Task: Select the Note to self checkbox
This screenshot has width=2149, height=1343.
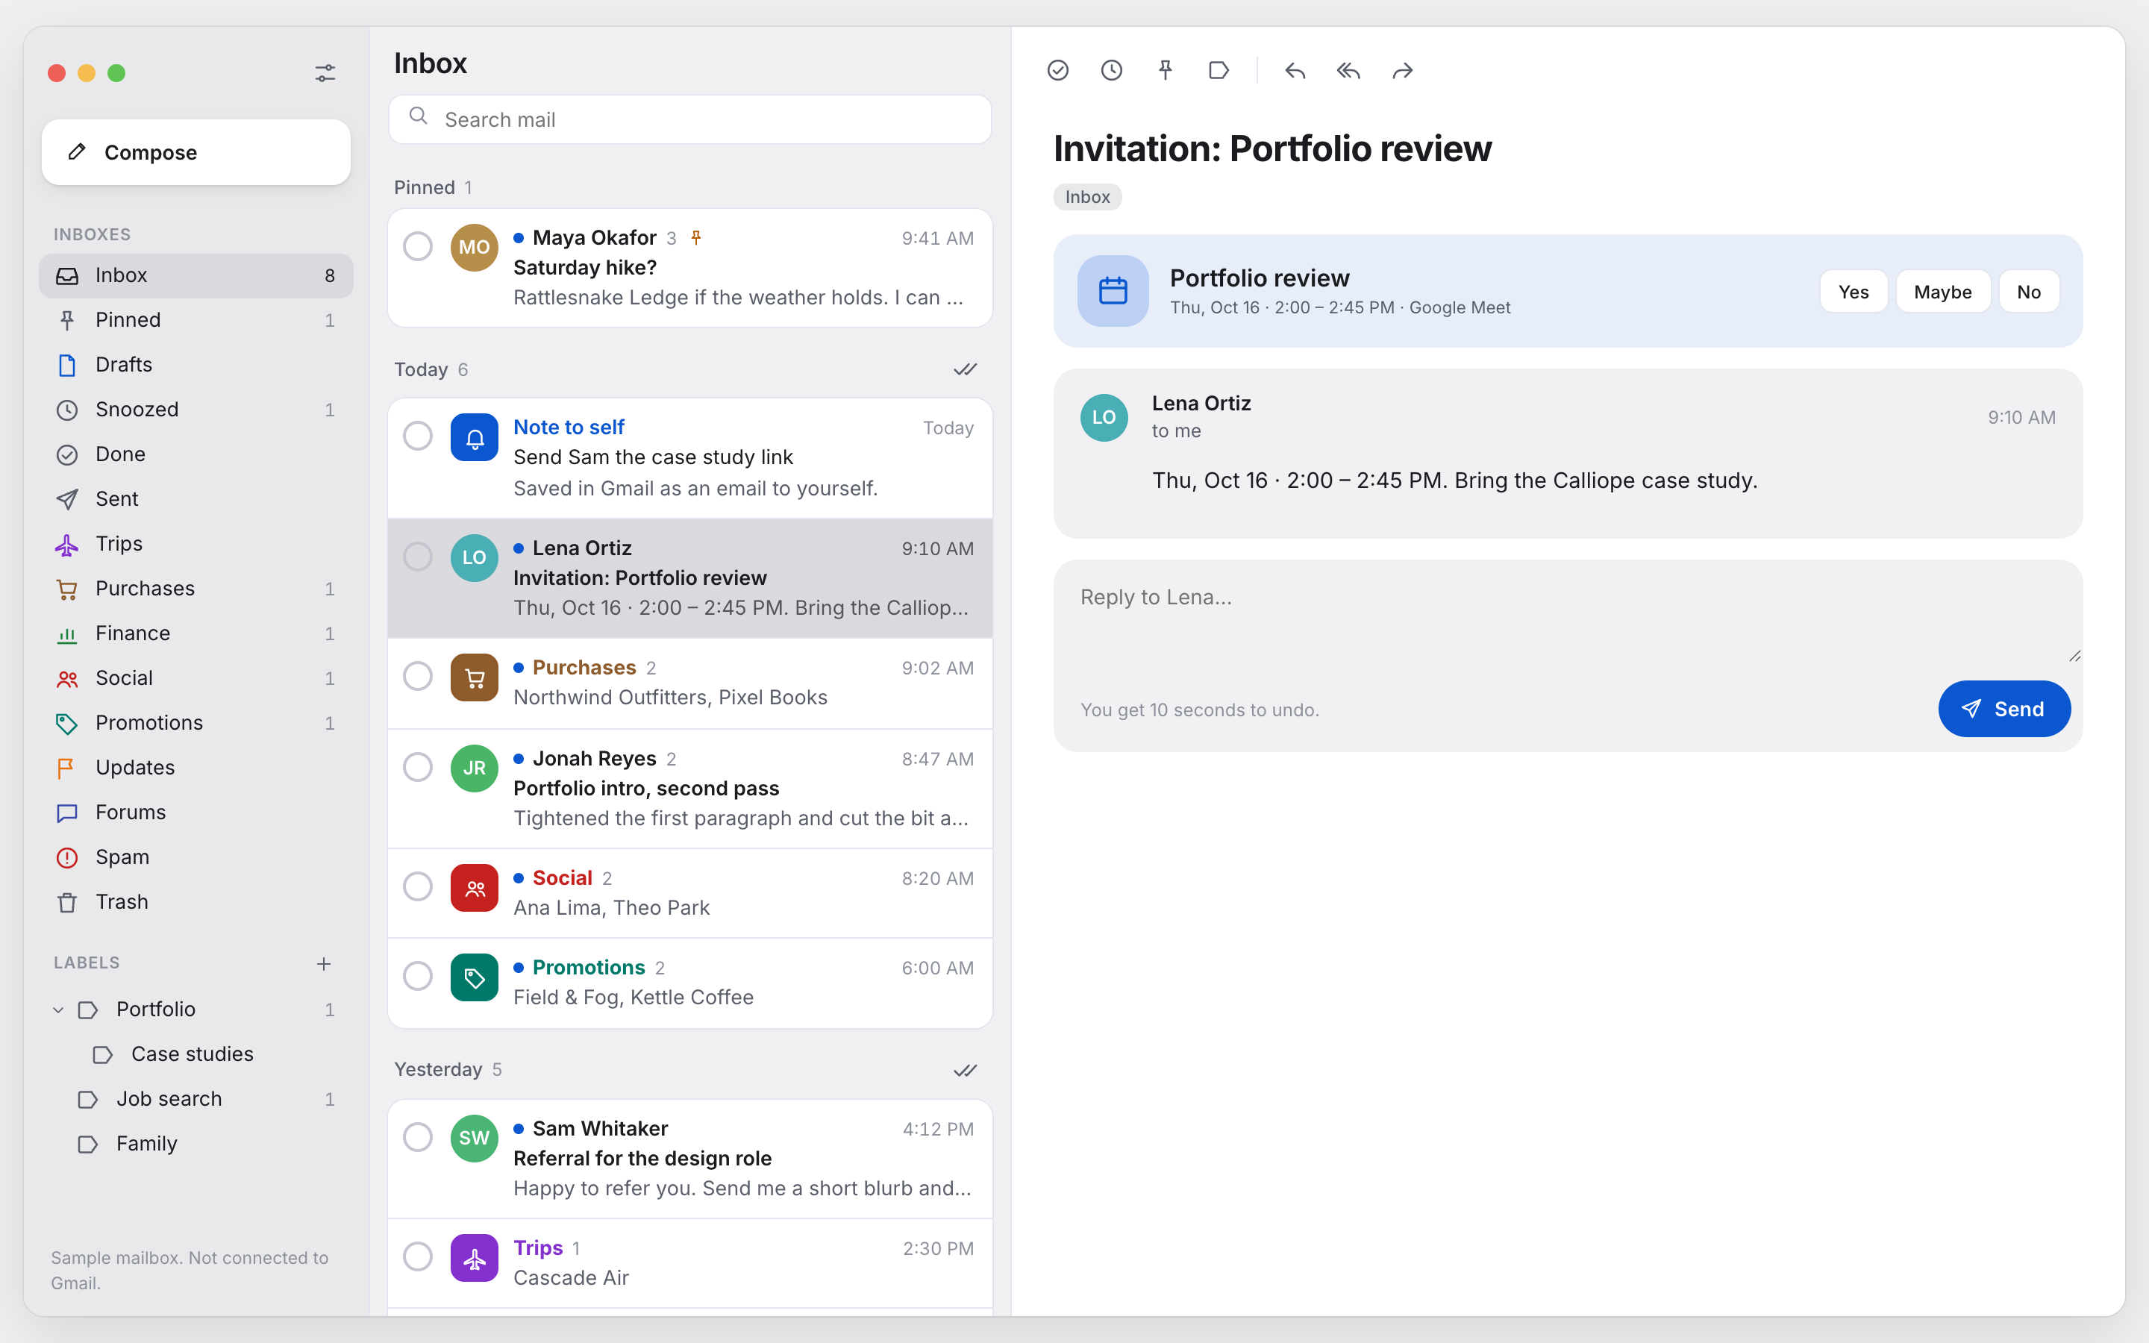Action: click(417, 436)
